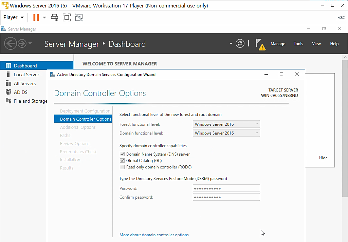Open More about domain controller options link
The height and width of the screenshot is (242, 348).
coord(154,235)
